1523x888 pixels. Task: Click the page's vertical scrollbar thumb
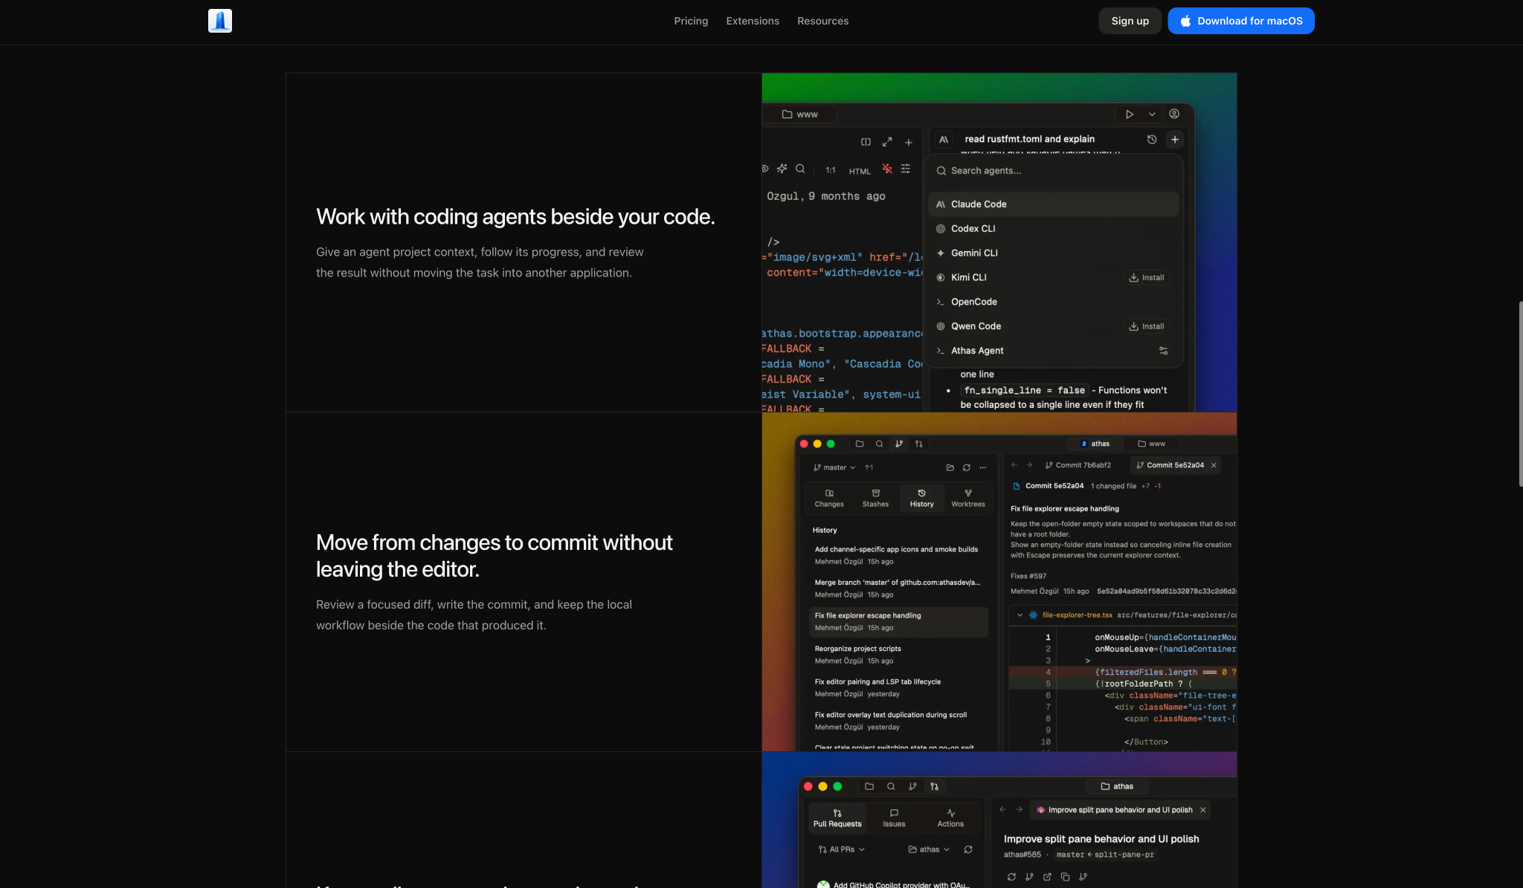(1520, 394)
